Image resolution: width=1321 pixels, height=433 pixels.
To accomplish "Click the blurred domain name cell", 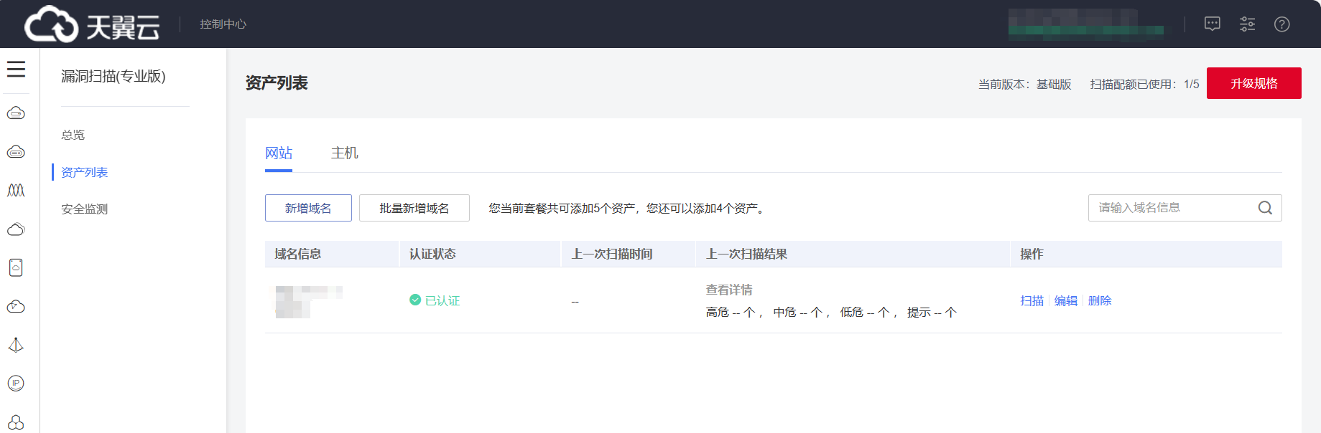I will coord(309,301).
